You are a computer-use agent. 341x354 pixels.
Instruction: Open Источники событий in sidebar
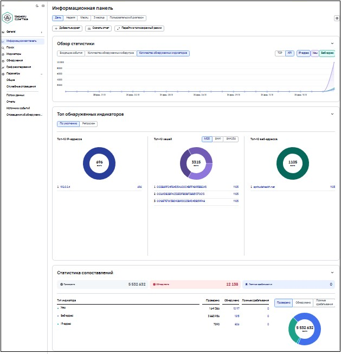point(18,109)
